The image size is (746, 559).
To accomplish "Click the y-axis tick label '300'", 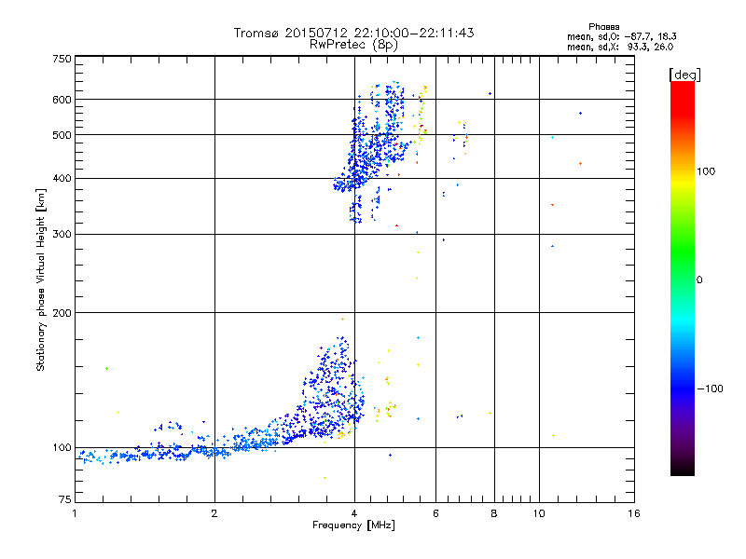I will click(x=62, y=235).
